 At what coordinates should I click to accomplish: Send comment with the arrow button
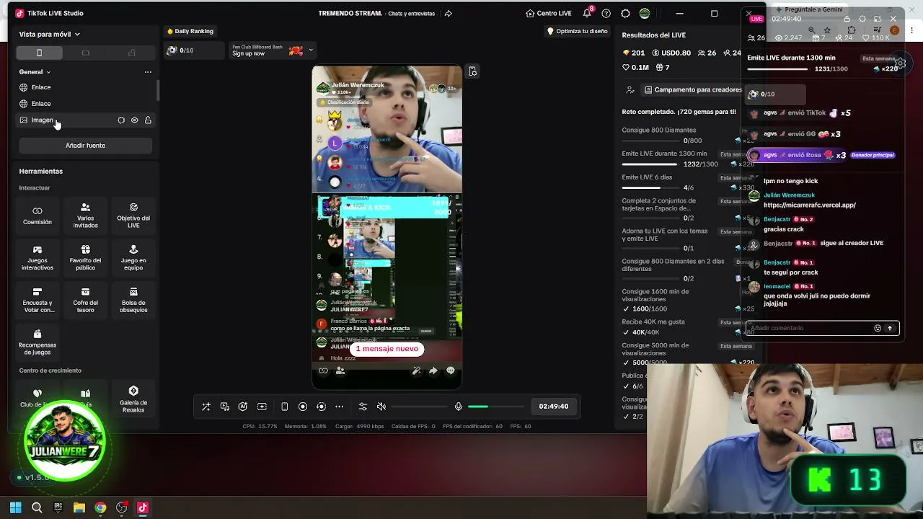(890, 328)
